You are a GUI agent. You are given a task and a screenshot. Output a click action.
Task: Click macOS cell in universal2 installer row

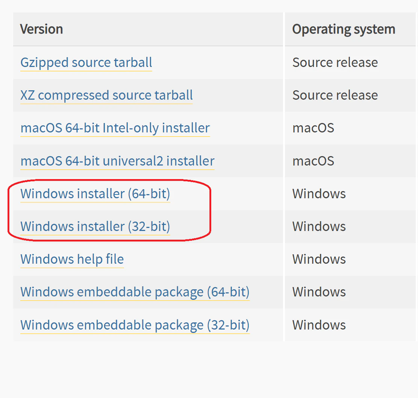313,161
